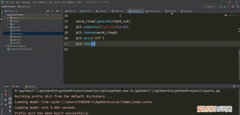Expand External Libraries node
Viewport: 240px width, 115px height.
(x=5, y=46)
